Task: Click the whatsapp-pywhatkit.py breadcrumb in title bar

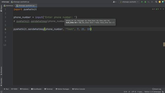Action: point(20,2)
